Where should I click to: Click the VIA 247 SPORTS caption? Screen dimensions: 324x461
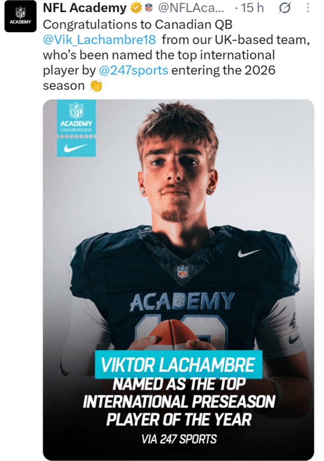coord(179,439)
